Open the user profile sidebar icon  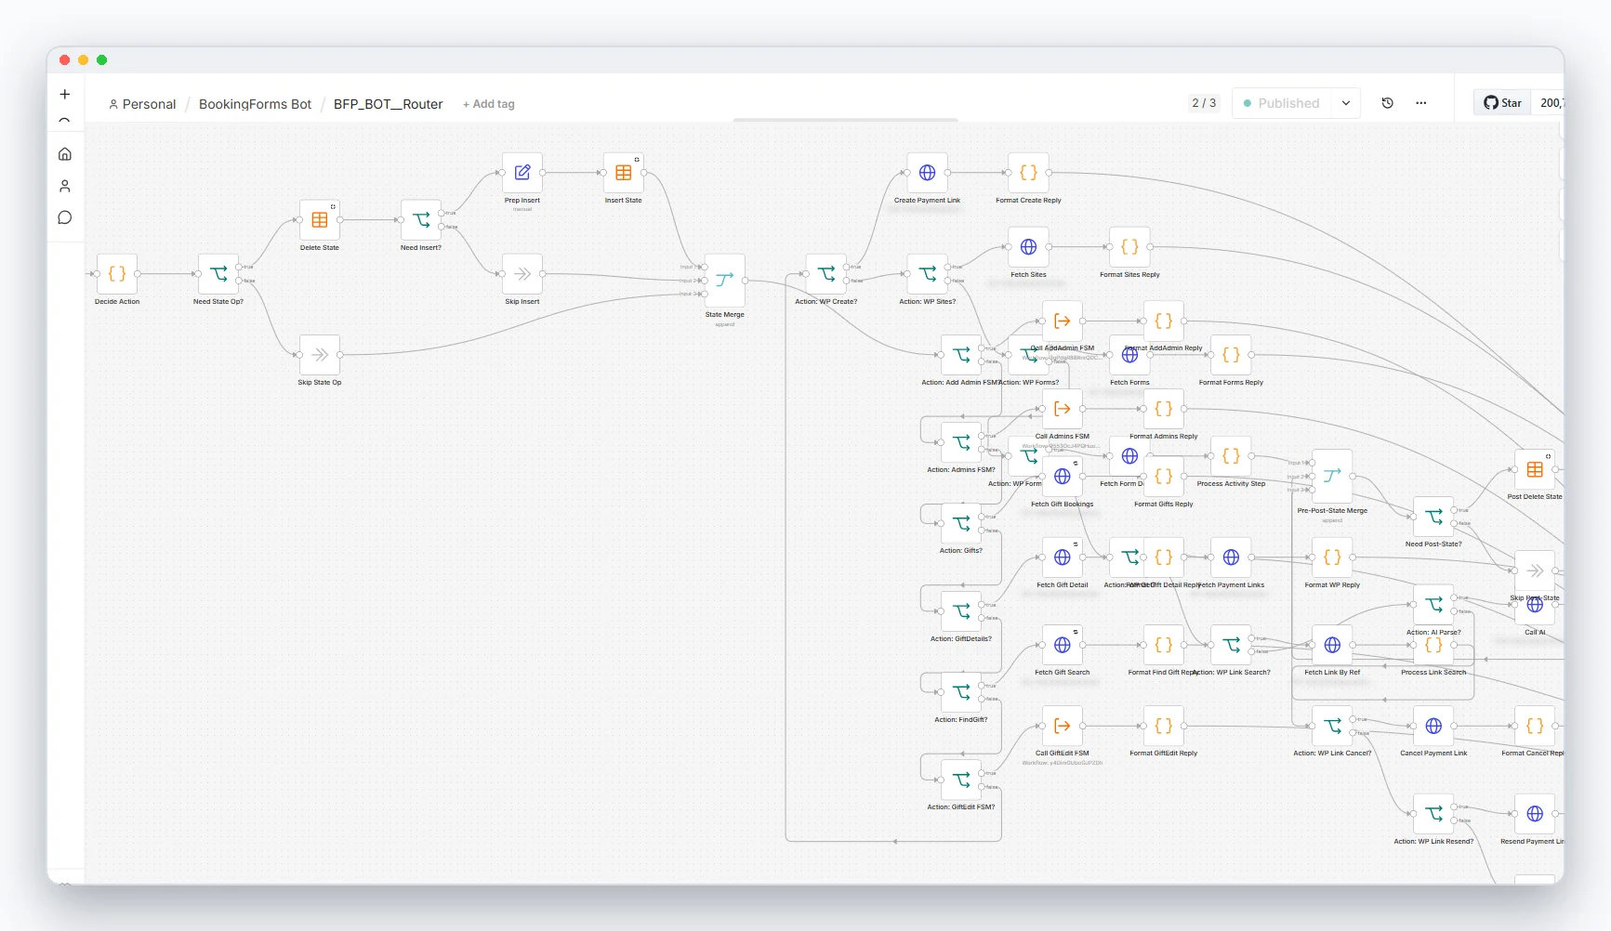click(65, 186)
